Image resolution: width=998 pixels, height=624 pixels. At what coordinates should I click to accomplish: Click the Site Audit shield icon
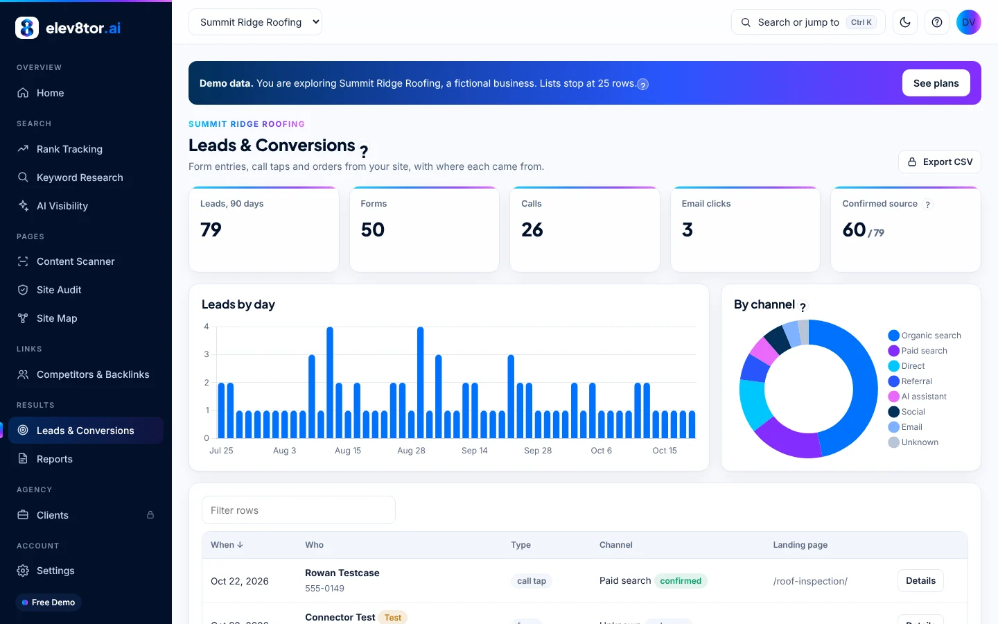coord(23,290)
